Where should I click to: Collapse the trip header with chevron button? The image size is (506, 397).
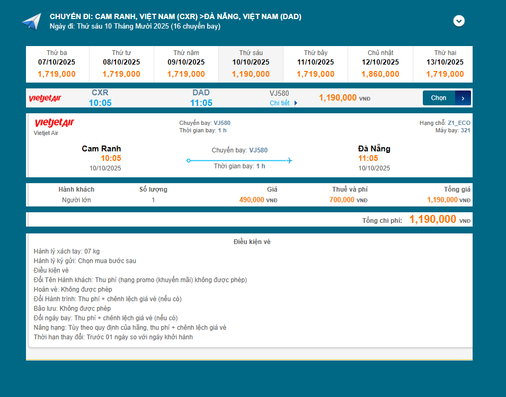(x=459, y=21)
